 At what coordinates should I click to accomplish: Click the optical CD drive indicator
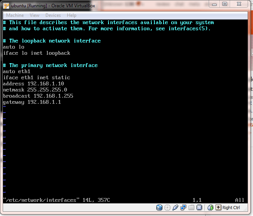(167, 208)
